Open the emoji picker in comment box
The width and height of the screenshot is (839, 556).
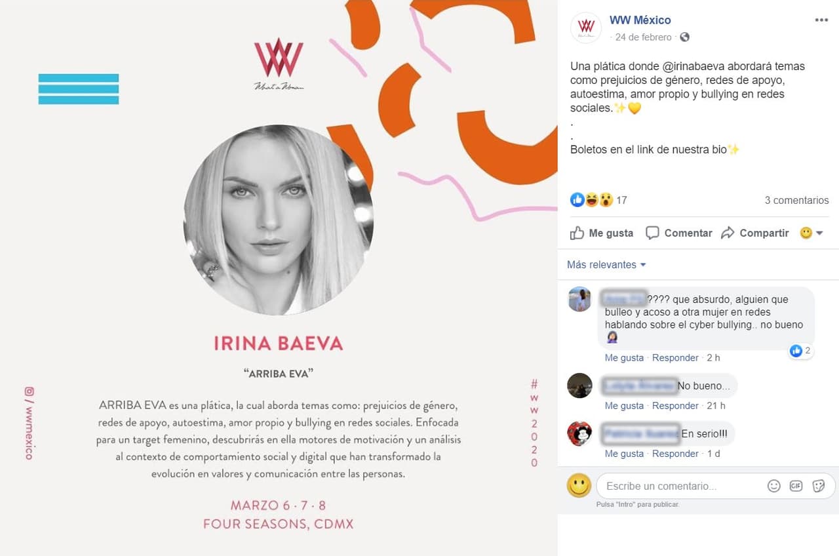tap(774, 486)
